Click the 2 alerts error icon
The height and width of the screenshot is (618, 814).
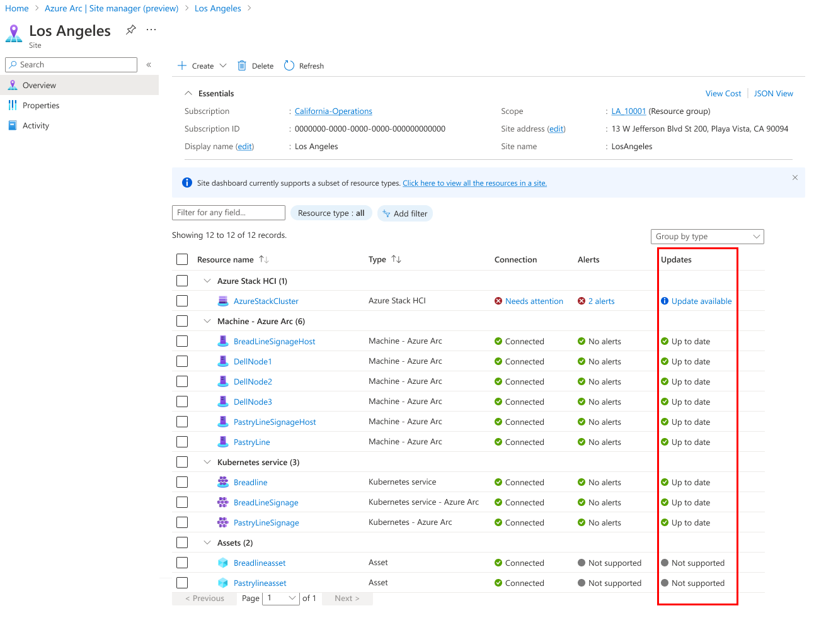coord(582,301)
